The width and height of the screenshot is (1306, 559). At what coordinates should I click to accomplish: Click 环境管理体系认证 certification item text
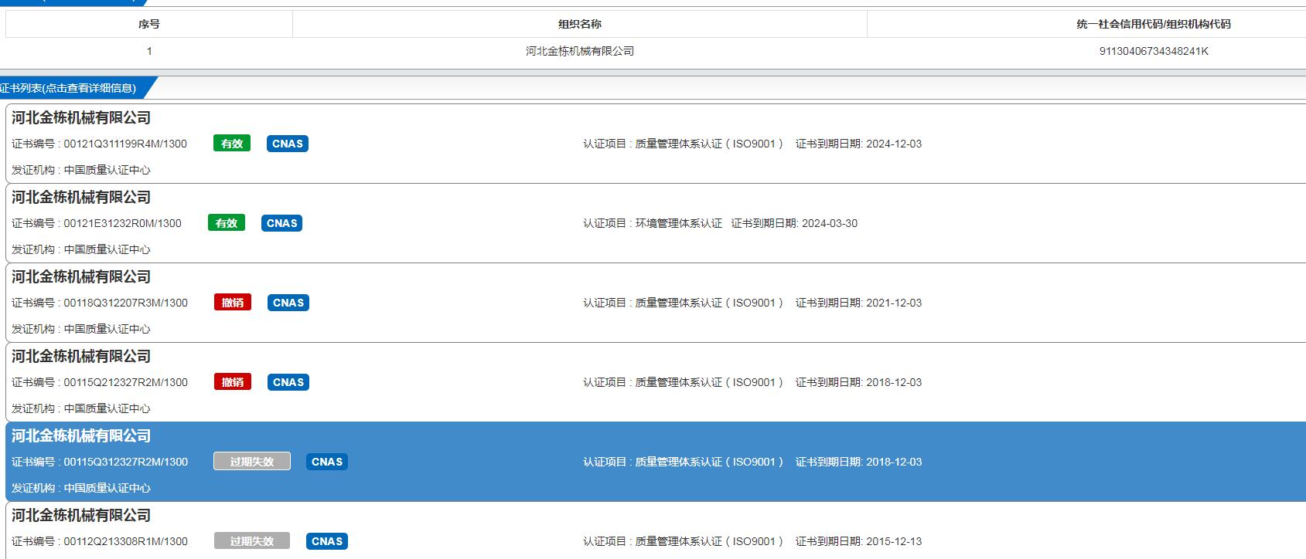pyautogui.click(x=679, y=223)
